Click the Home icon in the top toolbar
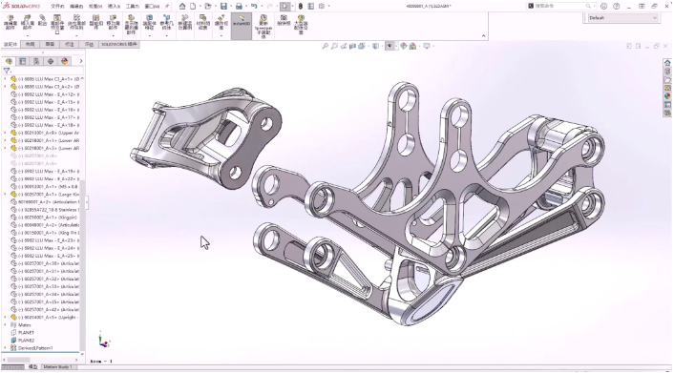This screenshot has height=373, width=674. tap(182, 6)
